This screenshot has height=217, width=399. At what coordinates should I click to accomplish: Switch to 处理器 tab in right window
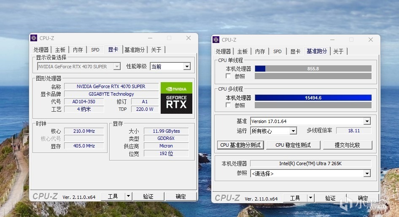pyautogui.click(x=223, y=51)
